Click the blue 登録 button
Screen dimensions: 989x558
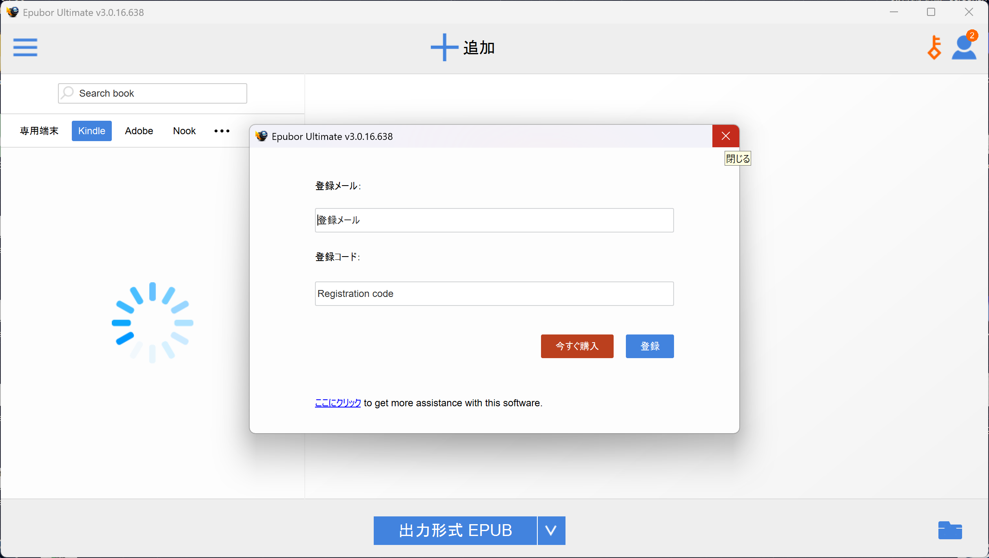click(x=650, y=346)
